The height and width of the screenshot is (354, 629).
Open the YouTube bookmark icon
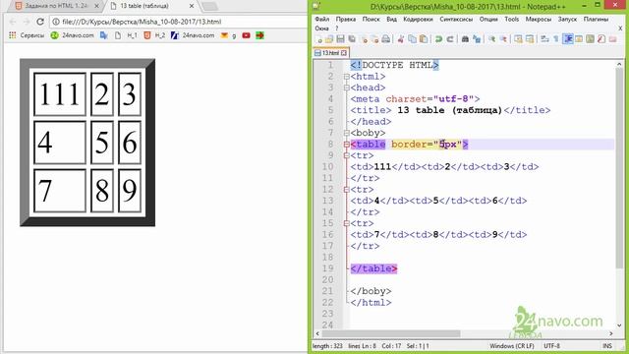click(x=246, y=35)
